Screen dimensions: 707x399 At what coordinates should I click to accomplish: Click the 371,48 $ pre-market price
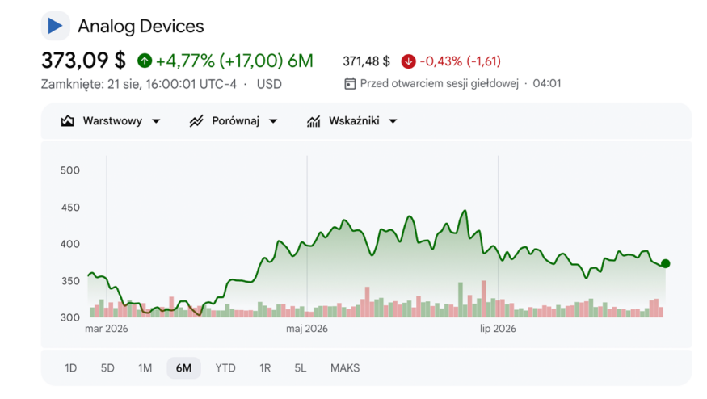[x=366, y=61]
